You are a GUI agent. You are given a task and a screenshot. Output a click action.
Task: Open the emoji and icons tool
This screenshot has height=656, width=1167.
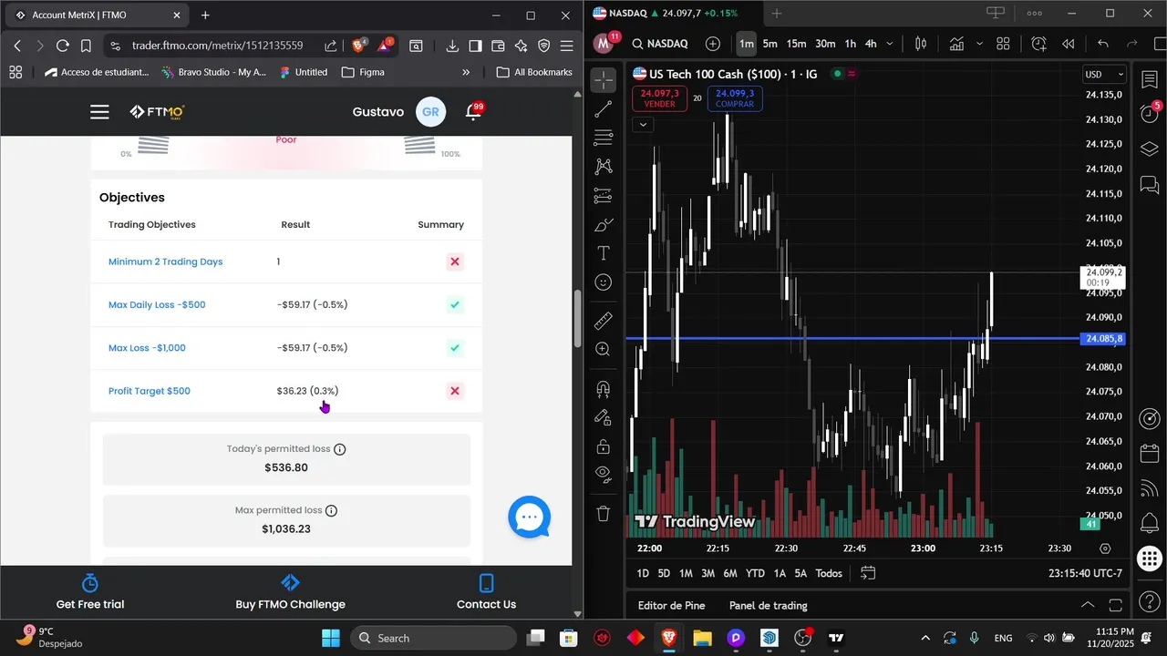click(604, 282)
